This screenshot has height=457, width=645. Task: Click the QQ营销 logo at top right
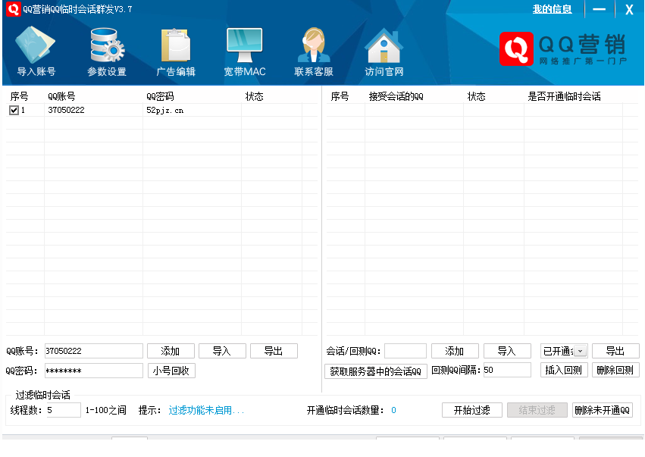click(562, 49)
